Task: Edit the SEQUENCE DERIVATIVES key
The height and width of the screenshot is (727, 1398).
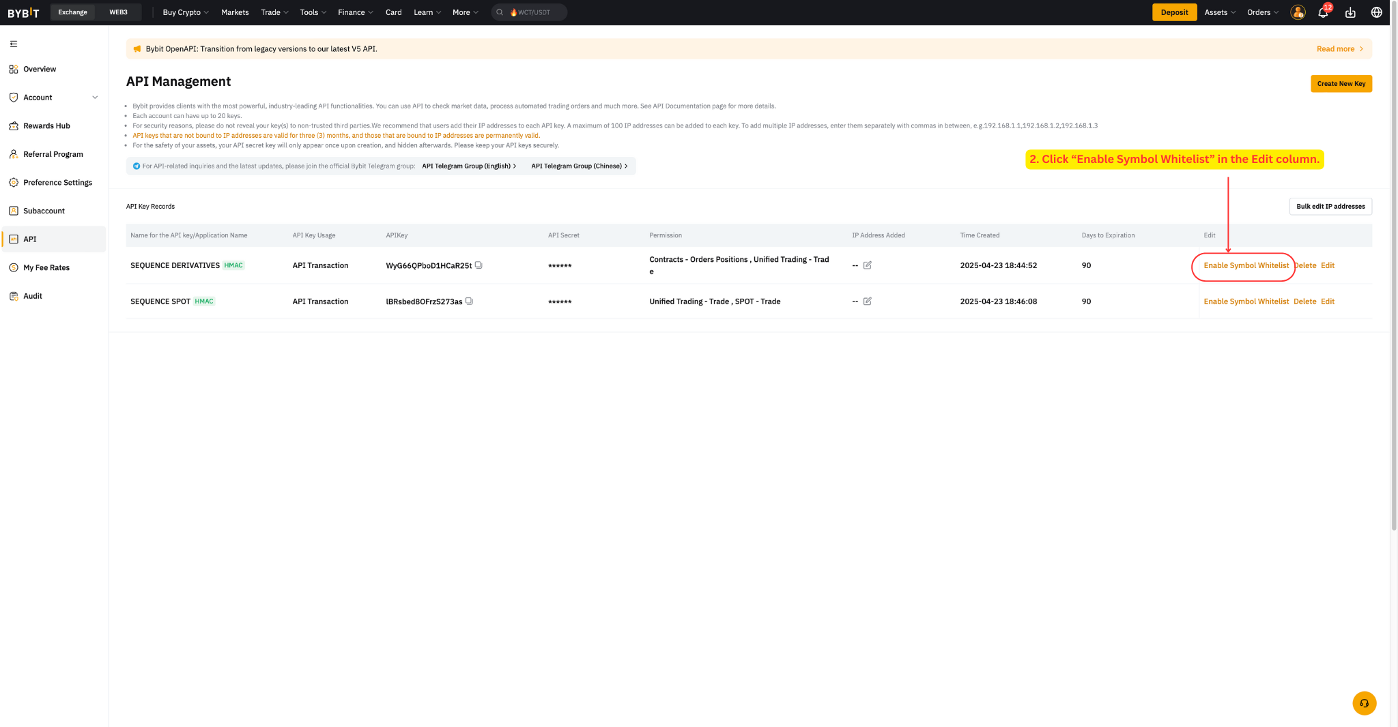Action: click(x=1327, y=265)
